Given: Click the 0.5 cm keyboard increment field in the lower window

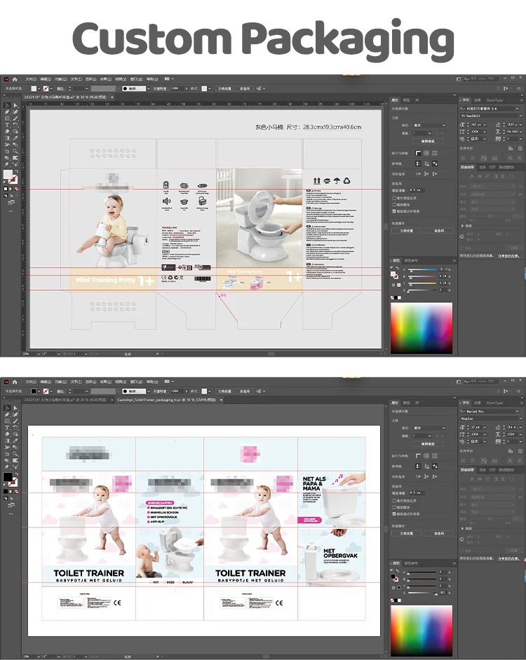Looking at the screenshot, I should [x=418, y=493].
